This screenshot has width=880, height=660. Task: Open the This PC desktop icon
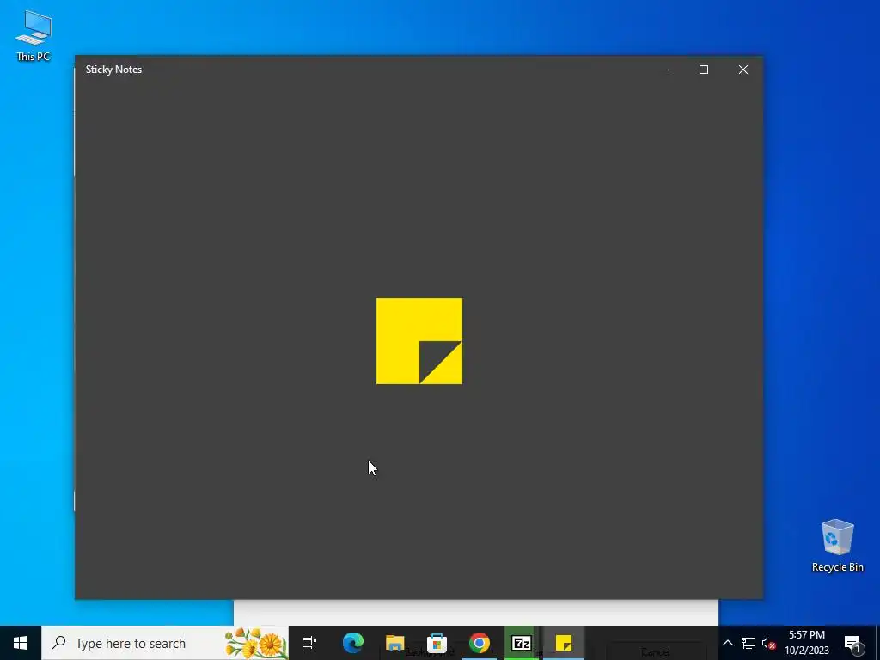(x=34, y=35)
